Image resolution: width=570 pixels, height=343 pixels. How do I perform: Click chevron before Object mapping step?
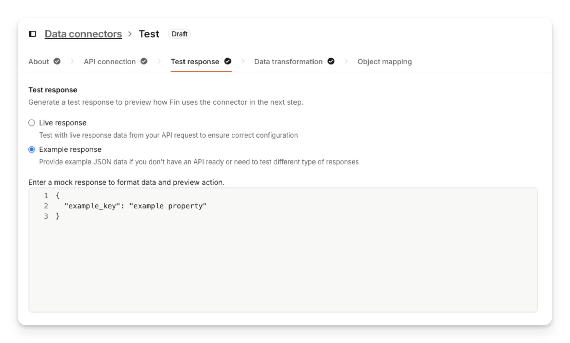point(346,61)
